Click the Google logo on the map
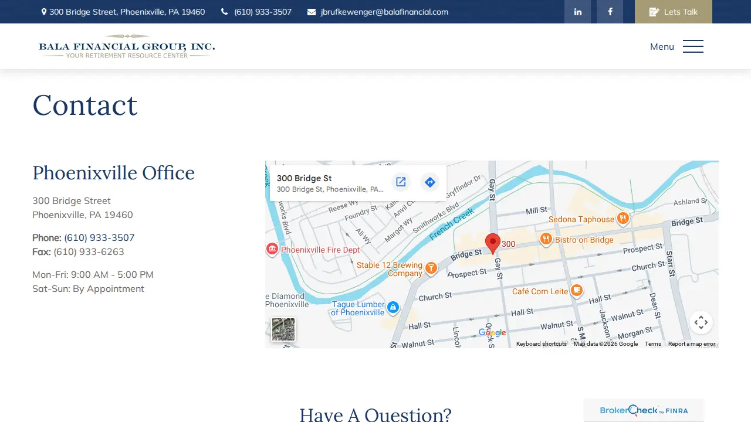This screenshot has height=422, width=751. [x=492, y=333]
